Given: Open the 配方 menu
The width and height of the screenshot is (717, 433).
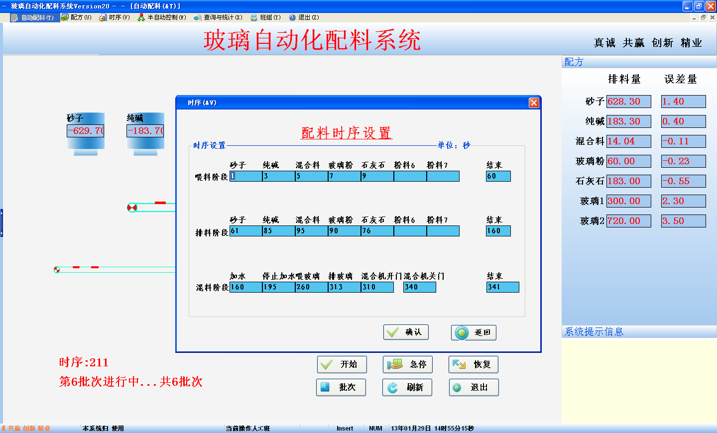Looking at the screenshot, I should (x=76, y=17).
